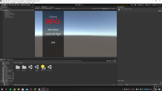Viewport: 162px width, 91px height.
Task: Open the Display 1 dropdown
Action: point(38,9)
